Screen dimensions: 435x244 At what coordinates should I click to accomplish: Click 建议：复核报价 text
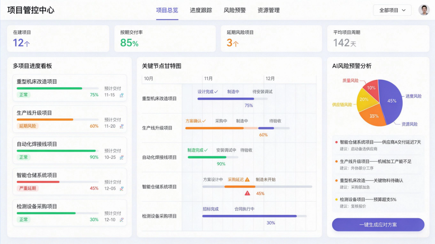point(353,206)
